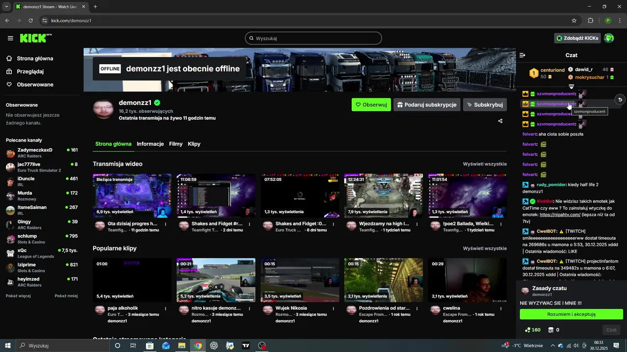Open Microsoft Store in the taskbar
This screenshot has height=352, width=627.
click(x=149, y=346)
